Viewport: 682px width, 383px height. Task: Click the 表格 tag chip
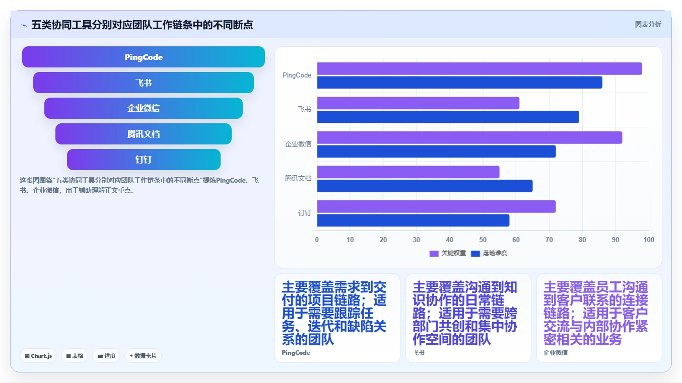point(75,356)
